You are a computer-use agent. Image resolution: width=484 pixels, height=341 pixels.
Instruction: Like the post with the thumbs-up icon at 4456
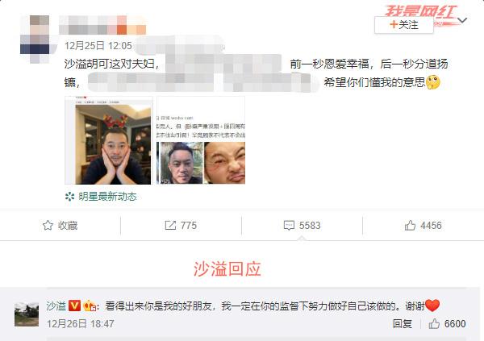pos(410,226)
